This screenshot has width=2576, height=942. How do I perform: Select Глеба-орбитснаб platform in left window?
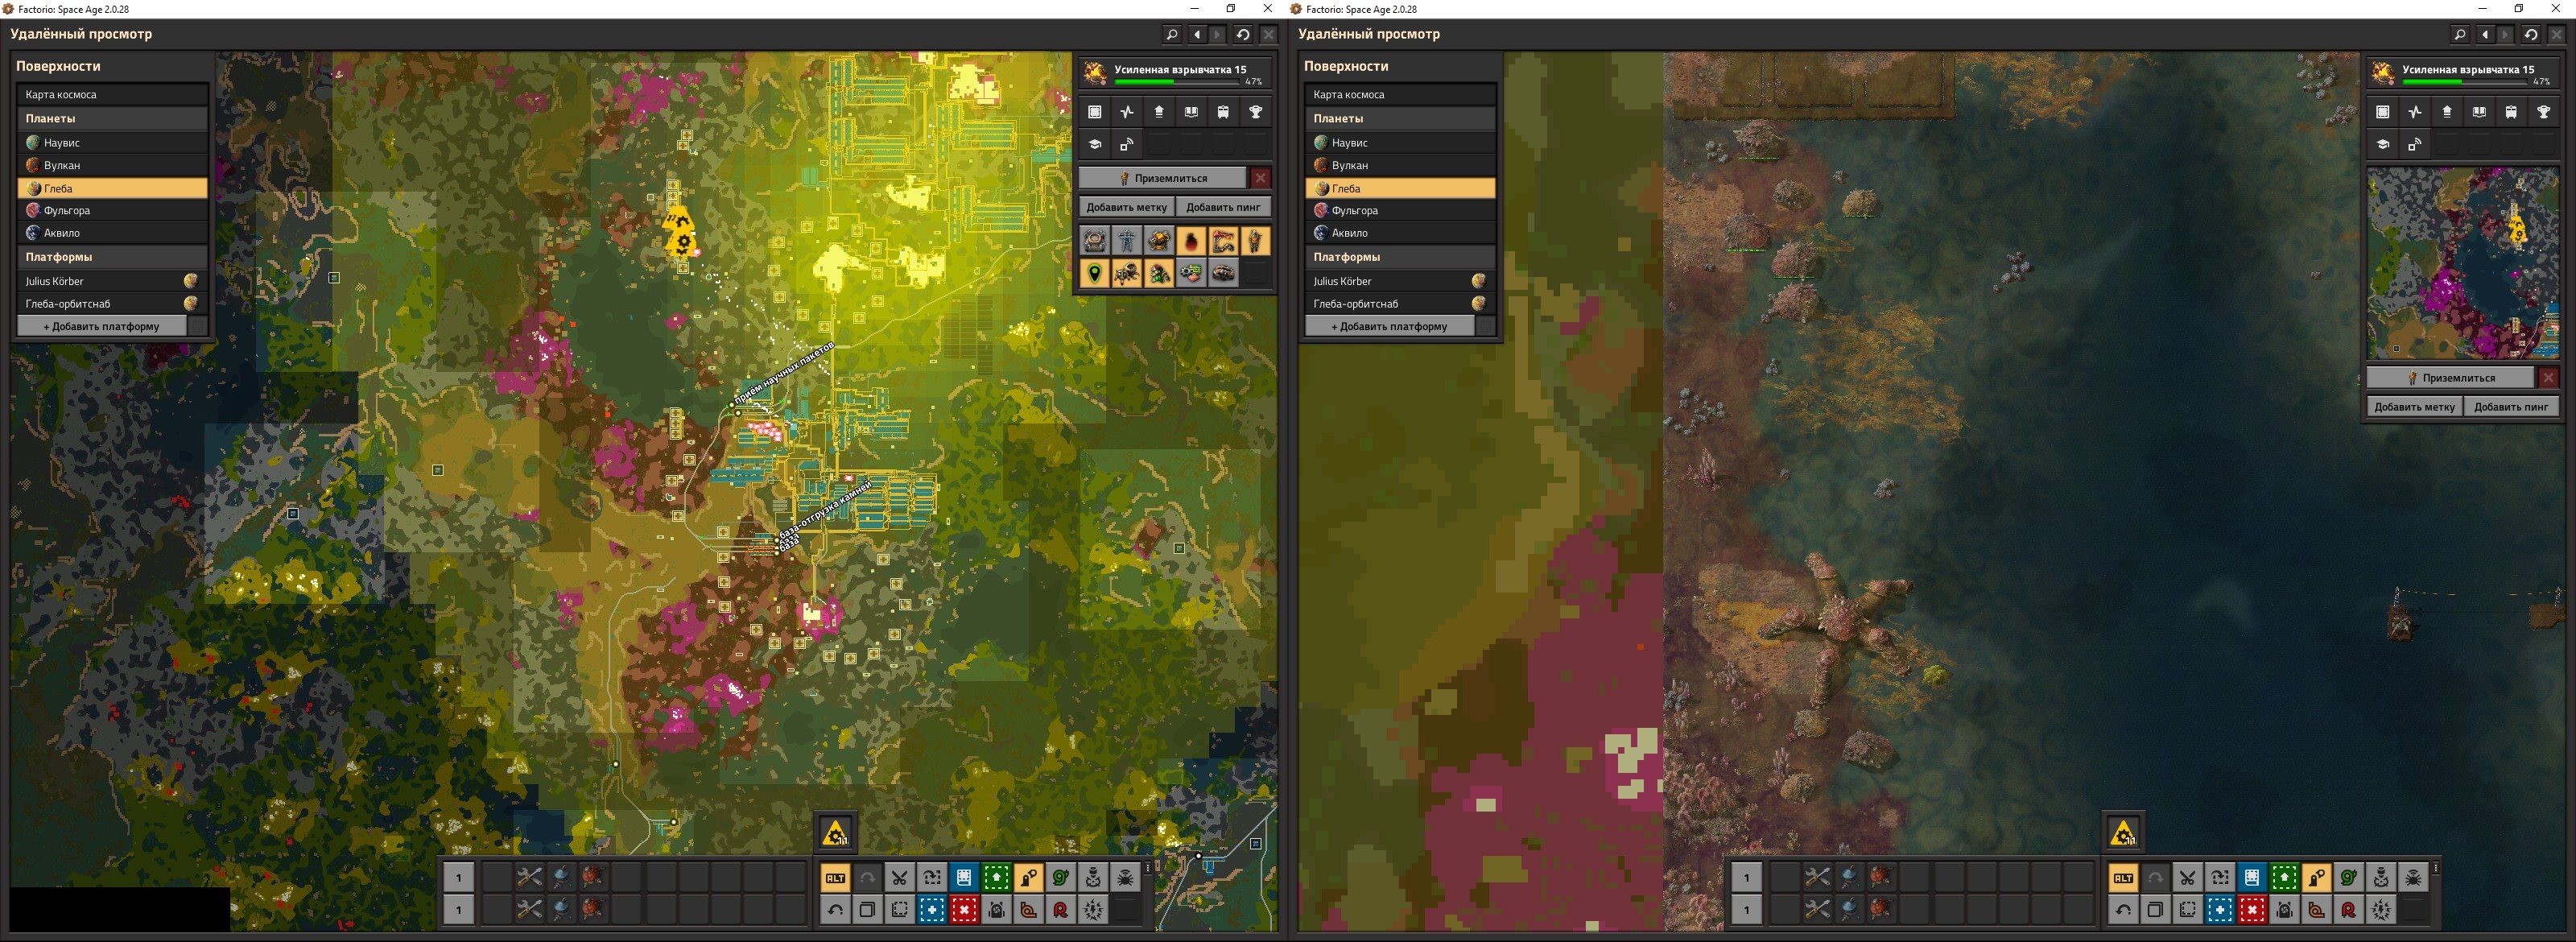[x=112, y=303]
